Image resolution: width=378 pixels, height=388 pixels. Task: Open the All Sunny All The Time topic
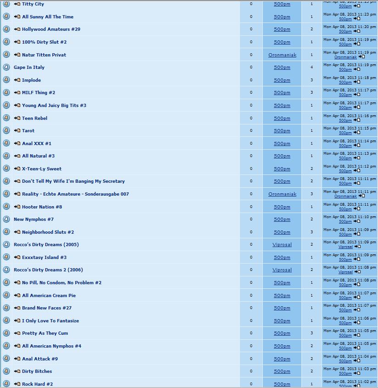click(48, 17)
